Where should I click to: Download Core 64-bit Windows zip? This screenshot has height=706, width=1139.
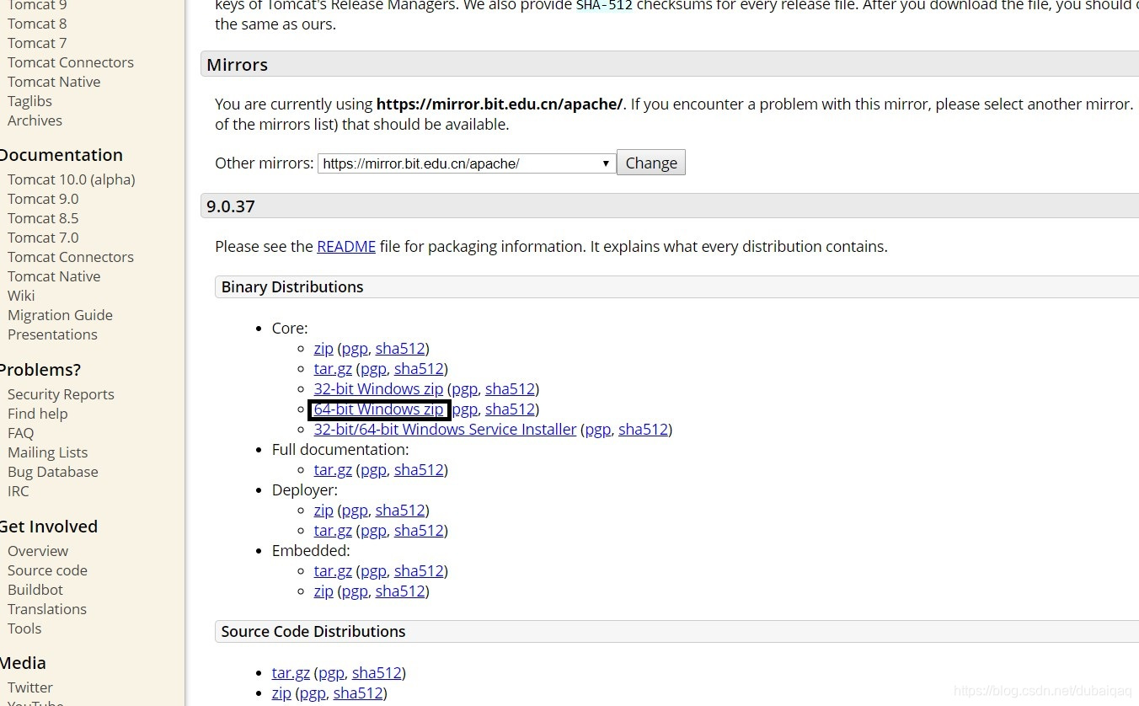pyautogui.click(x=378, y=409)
